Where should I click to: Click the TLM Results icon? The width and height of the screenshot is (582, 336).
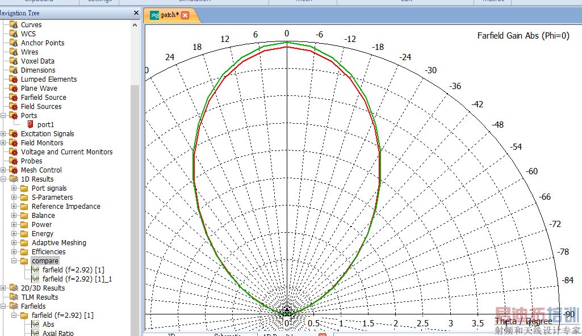(14, 297)
